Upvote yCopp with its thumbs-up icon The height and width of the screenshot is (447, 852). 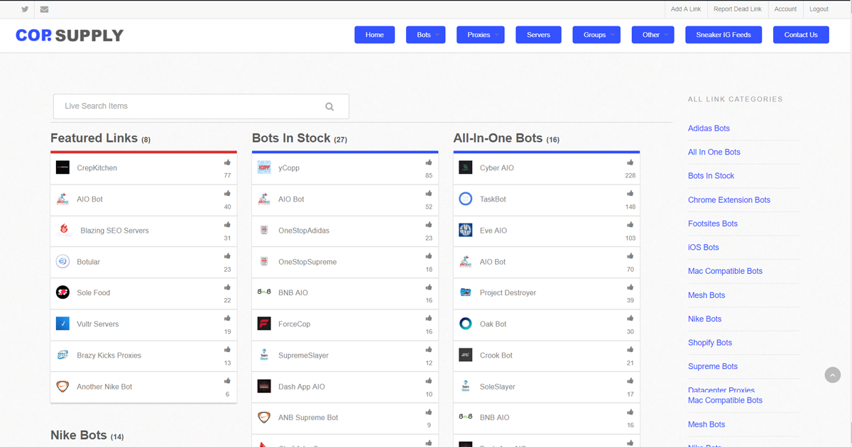429,162
